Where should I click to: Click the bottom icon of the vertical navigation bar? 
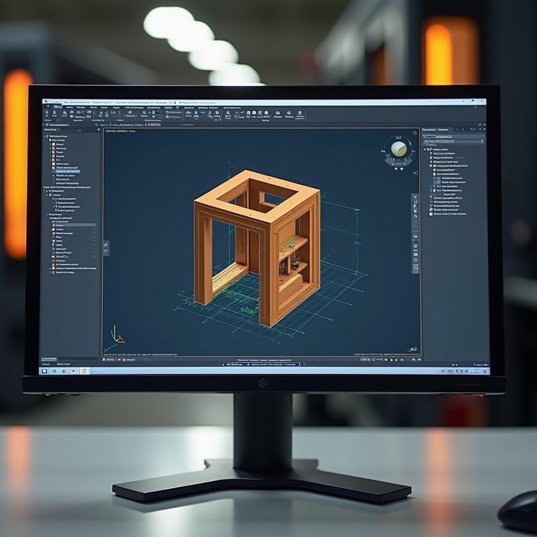coord(415,268)
